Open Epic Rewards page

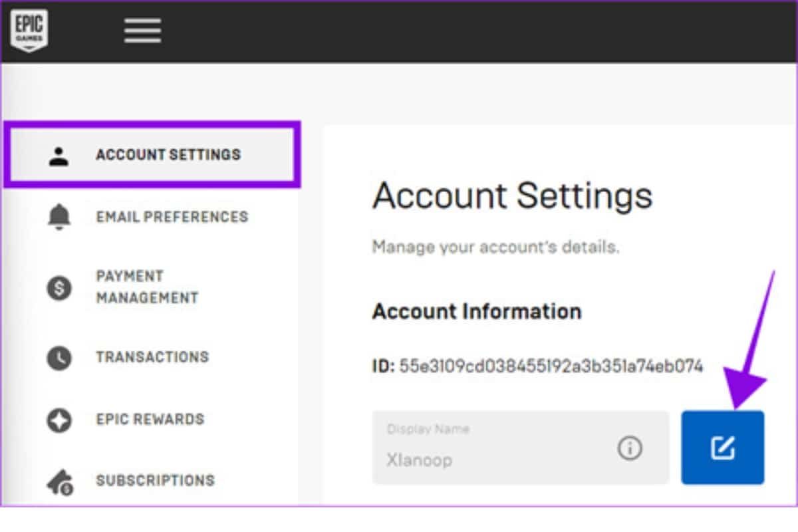(x=150, y=420)
